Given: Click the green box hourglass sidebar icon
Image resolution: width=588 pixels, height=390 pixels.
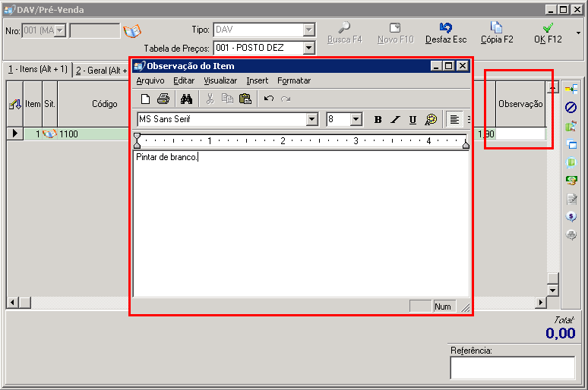Looking at the screenshot, I should [571, 126].
